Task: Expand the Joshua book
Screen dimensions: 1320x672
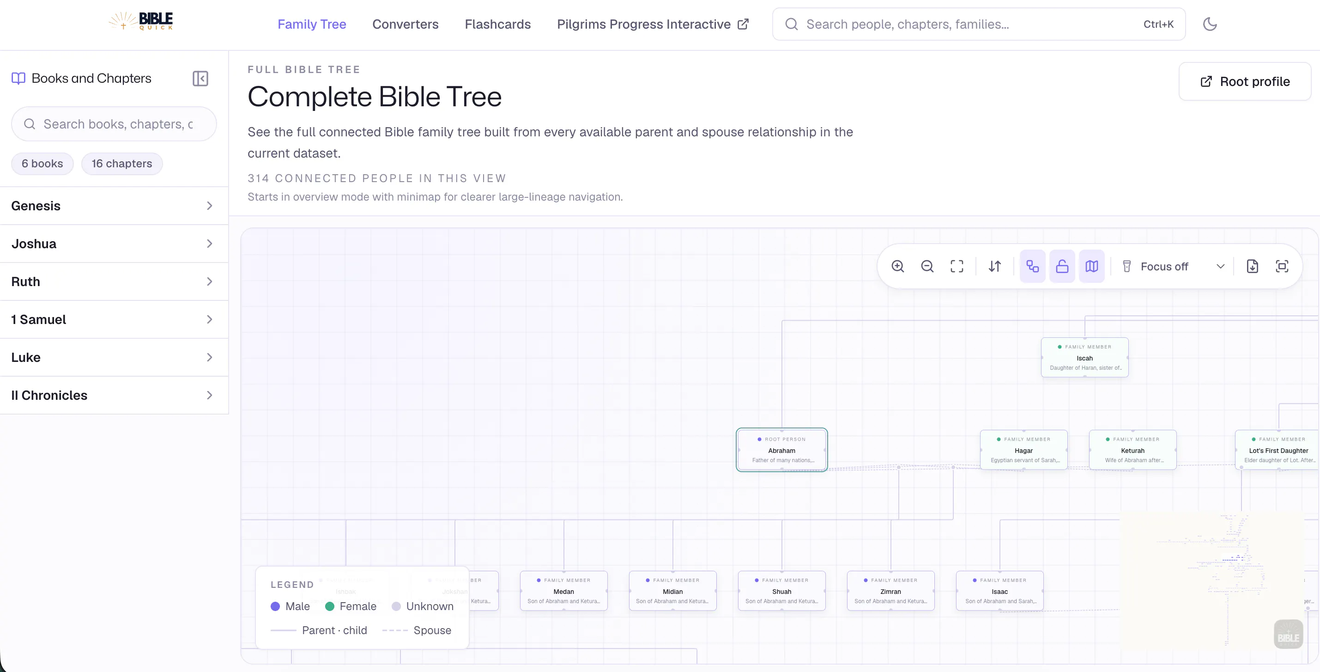Action: pyautogui.click(x=114, y=244)
